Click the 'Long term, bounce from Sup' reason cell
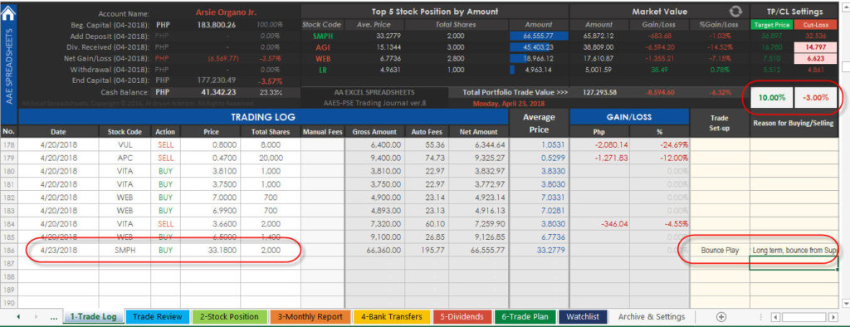 pyautogui.click(x=794, y=251)
